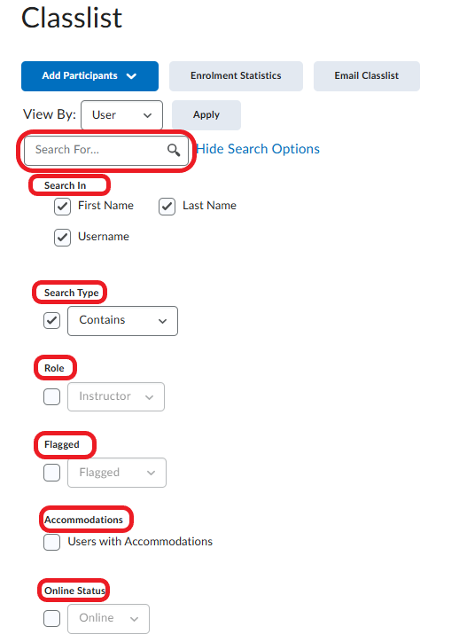The width and height of the screenshot is (459, 642).
Task: Click the Email Classlist button
Action: [x=367, y=76]
